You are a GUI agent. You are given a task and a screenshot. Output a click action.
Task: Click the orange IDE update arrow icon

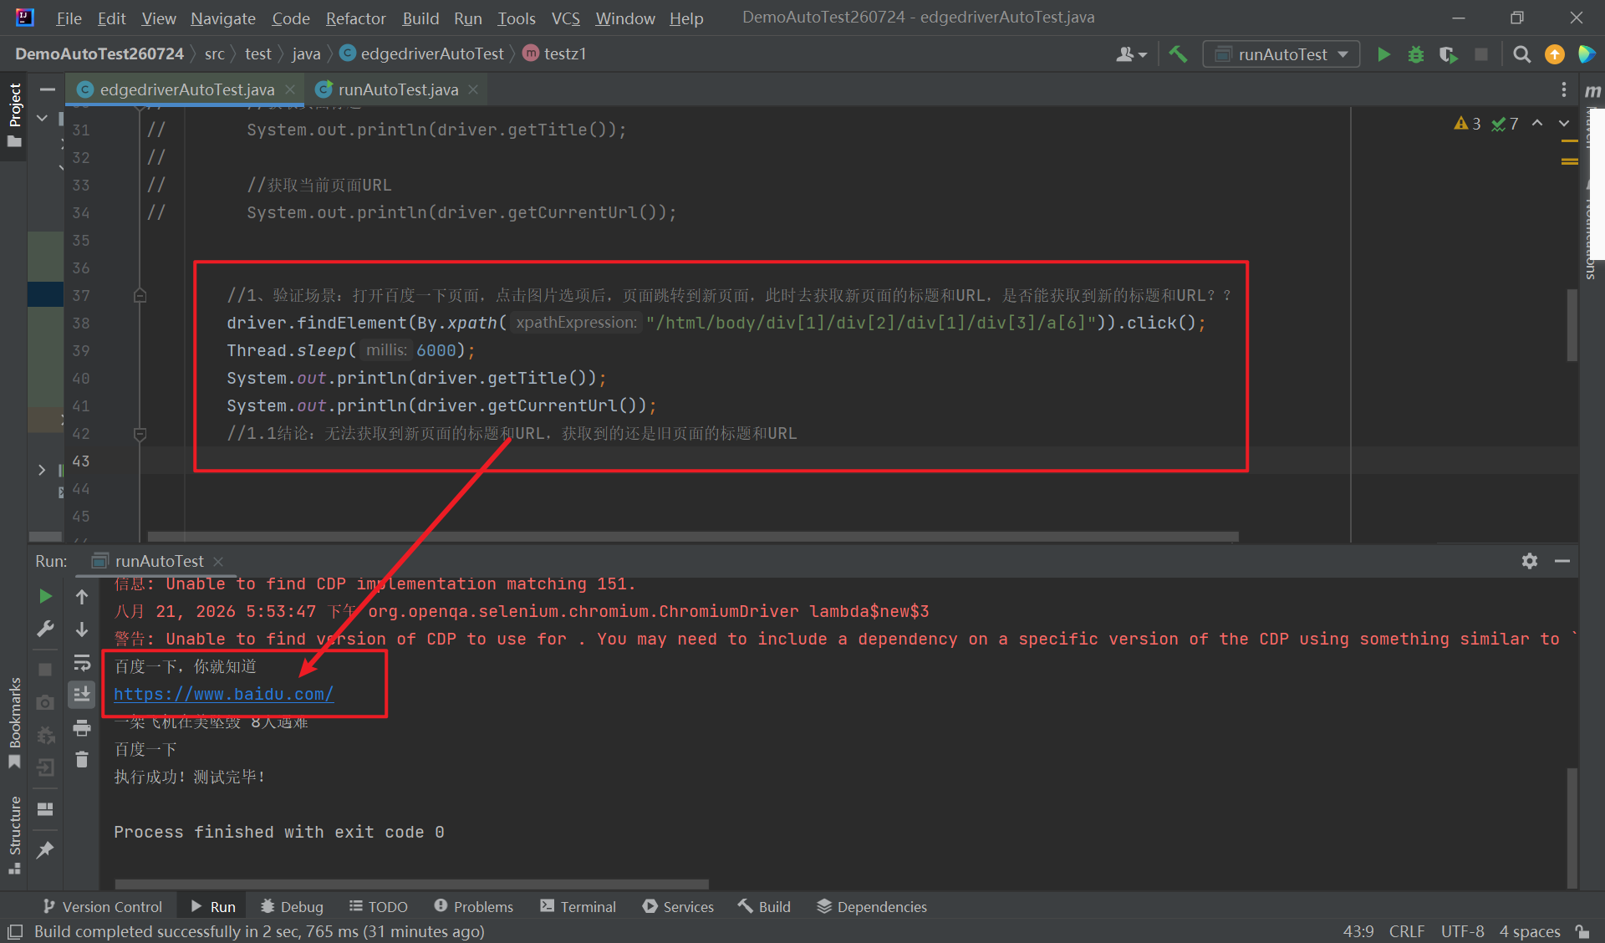point(1554,54)
